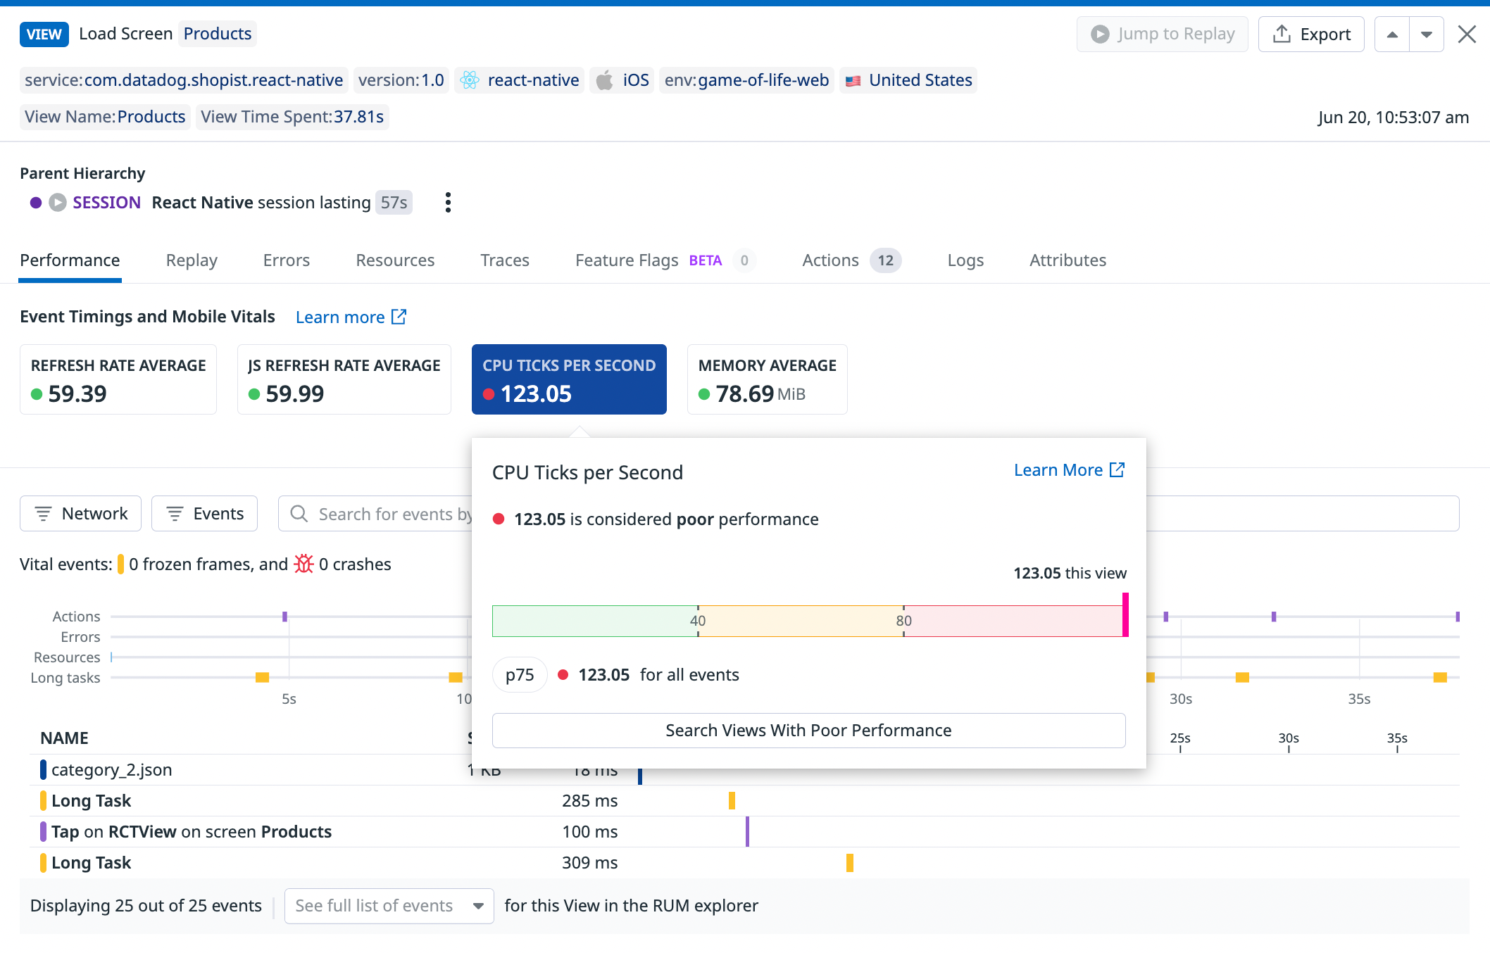
Task: Select the category_2.json resource row
Action: (113, 769)
